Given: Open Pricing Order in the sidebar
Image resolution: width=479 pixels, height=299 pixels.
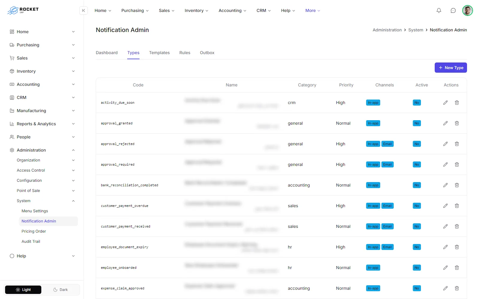Looking at the screenshot, I should [x=34, y=231].
